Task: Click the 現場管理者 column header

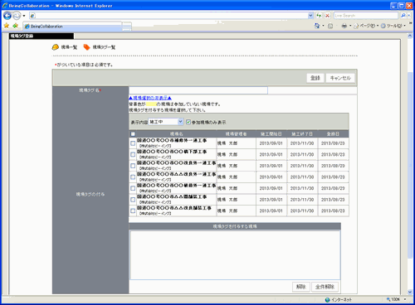Action: coord(236,134)
